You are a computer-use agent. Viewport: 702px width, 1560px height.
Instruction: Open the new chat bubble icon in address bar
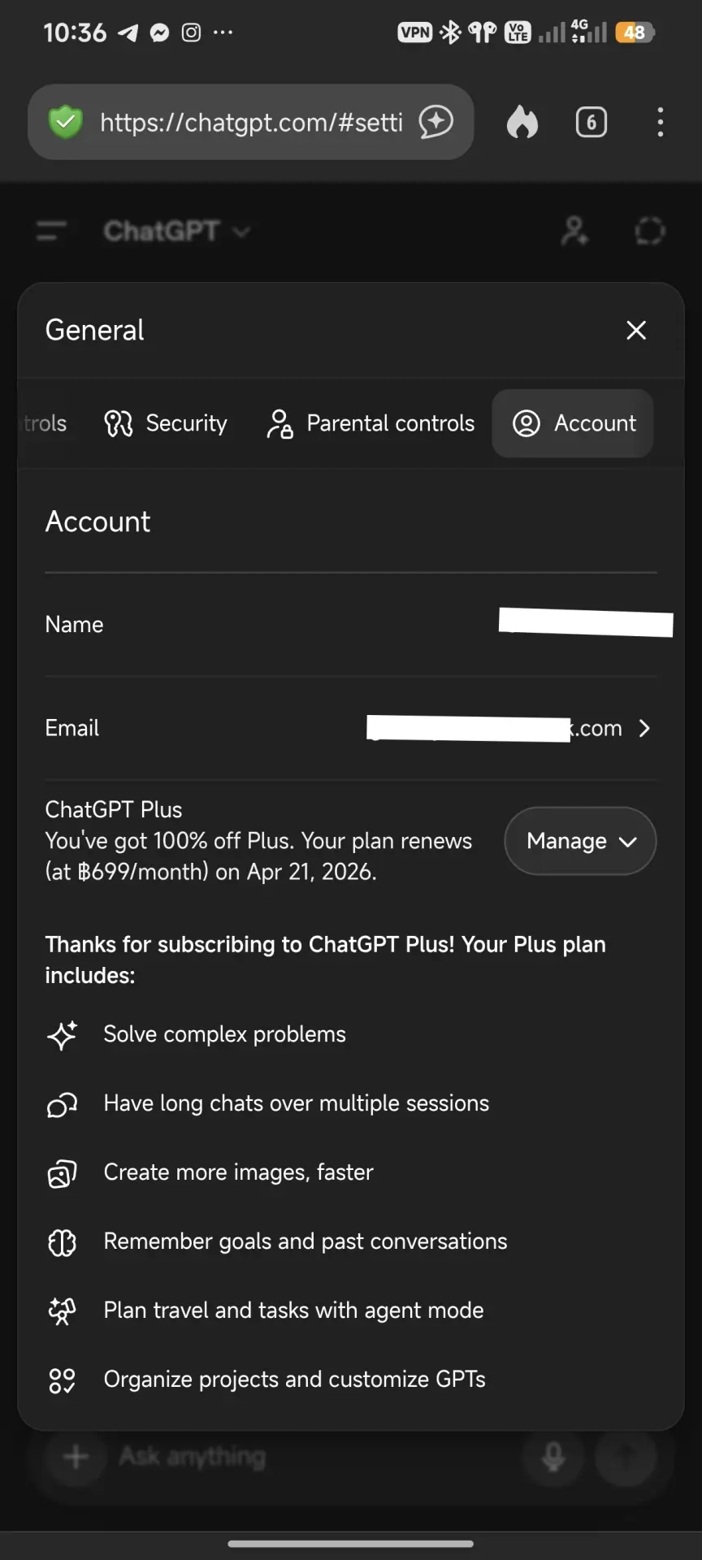pos(436,123)
